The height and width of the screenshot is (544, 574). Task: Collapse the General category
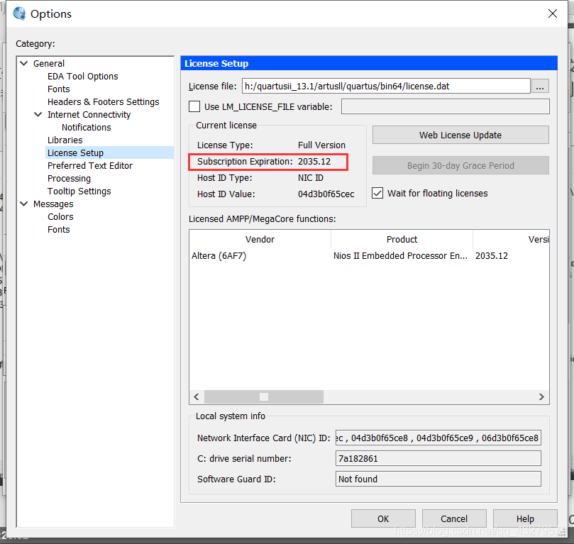tap(24, 63)
